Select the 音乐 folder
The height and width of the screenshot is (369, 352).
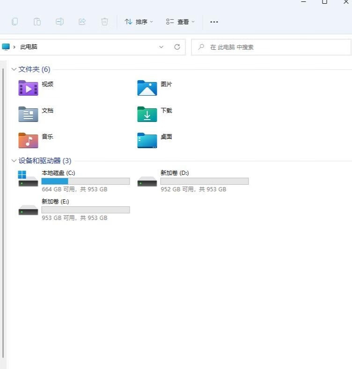28,140
